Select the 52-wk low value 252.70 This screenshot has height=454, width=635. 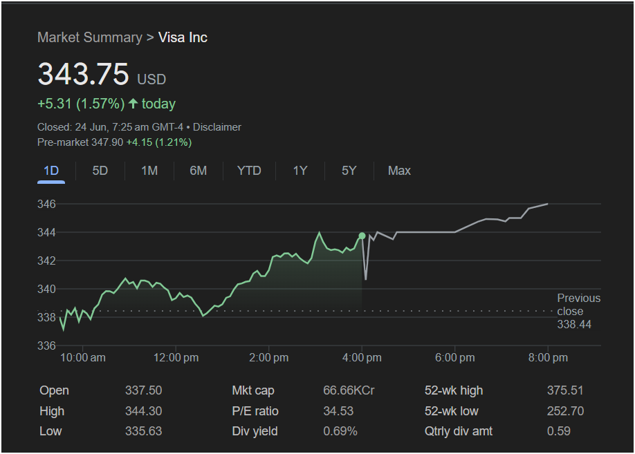(x=565, y=411)
